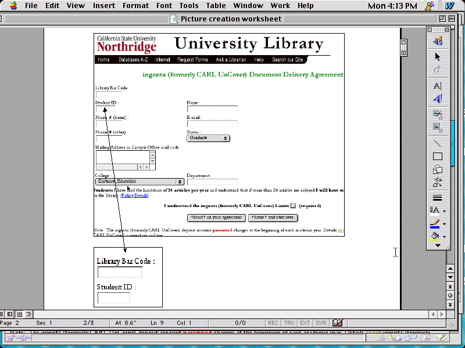Collapse the floating drawing toolbar
This screenshot has height=348, width=465.
[x=448, y=30]
